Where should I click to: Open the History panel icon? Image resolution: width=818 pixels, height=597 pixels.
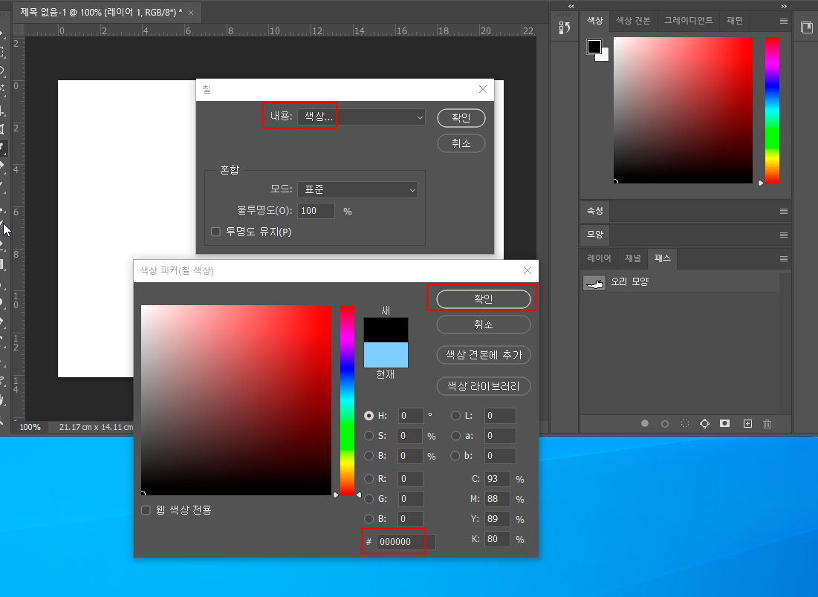pyautogui.click(x=564, y=27)
